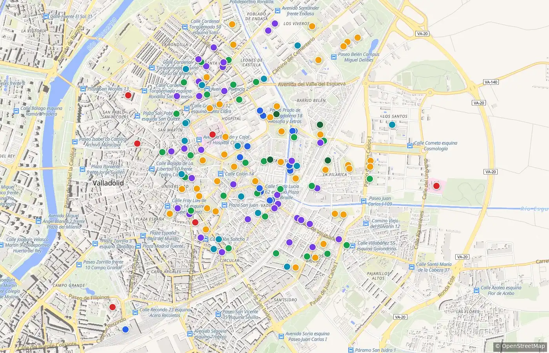549x353 pixels.
Task: Open the Plaza Poniente frente Jorge Guillén bus stop icon
Action: 82,169
